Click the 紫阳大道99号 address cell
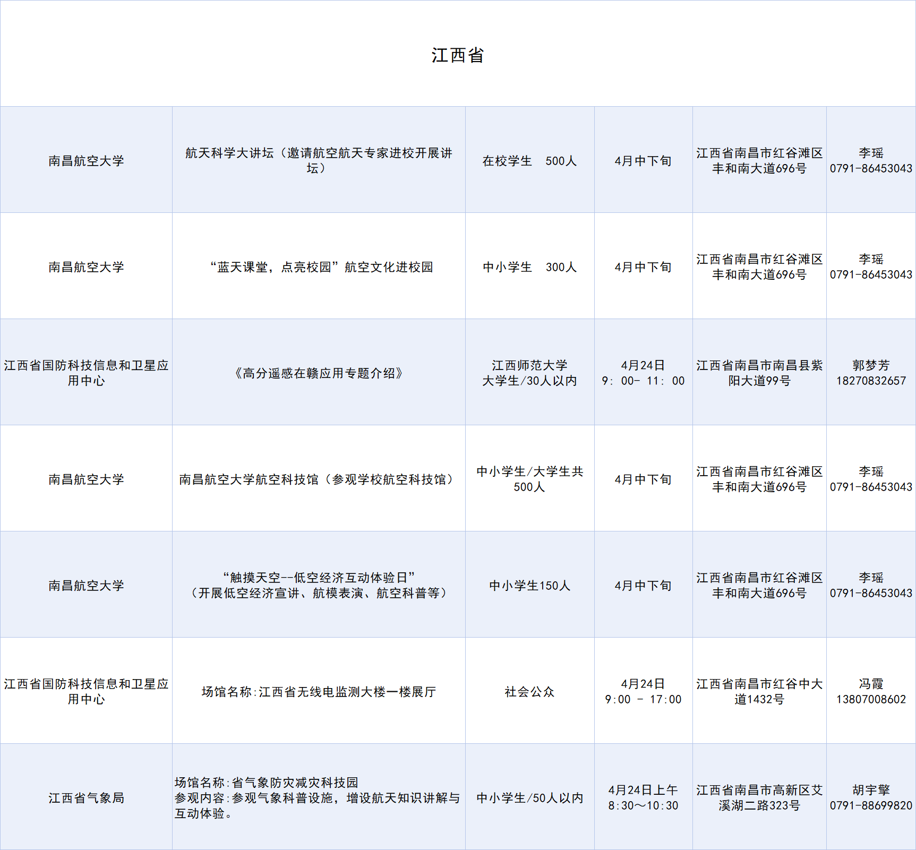 [759, 372]
